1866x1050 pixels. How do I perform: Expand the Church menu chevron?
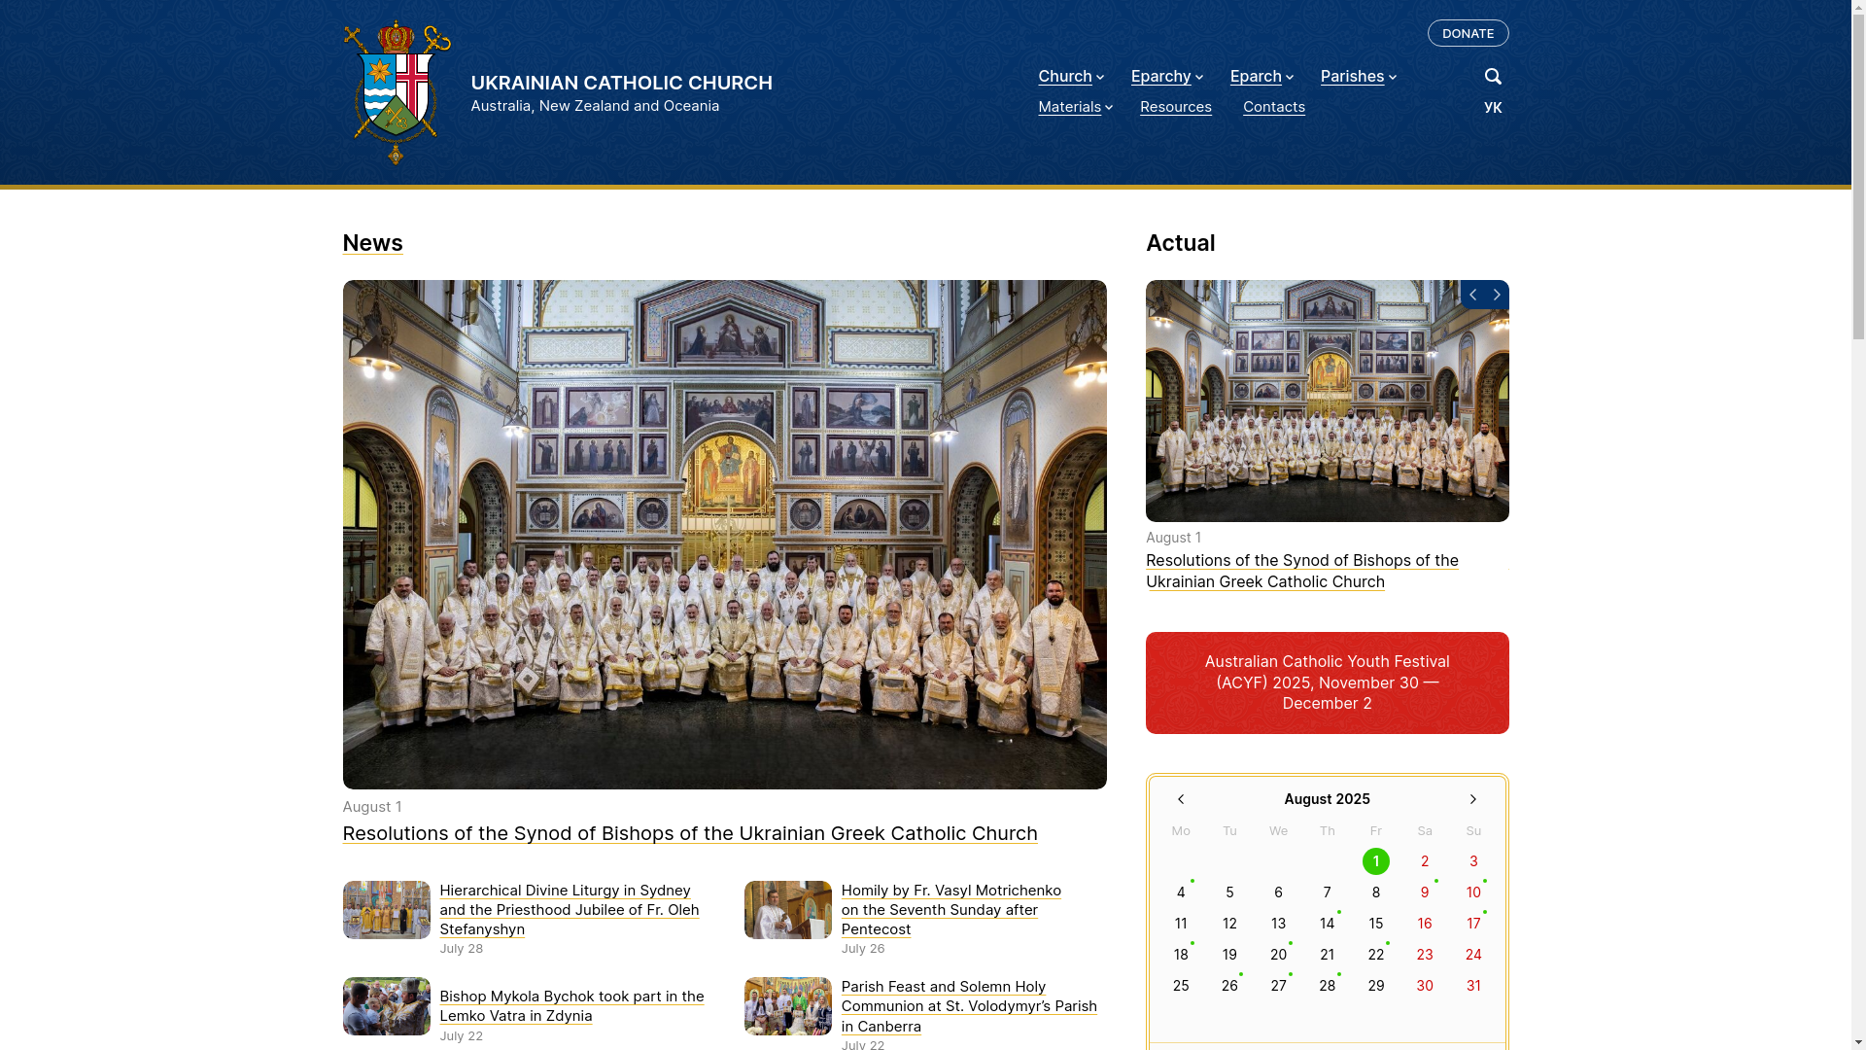[1100, 78]
